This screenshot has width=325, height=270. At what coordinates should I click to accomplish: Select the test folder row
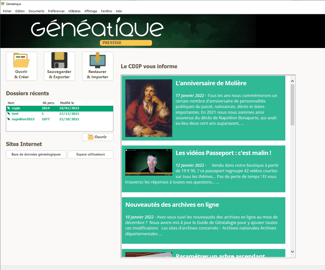pyautogui.click(x=60, y=114)
